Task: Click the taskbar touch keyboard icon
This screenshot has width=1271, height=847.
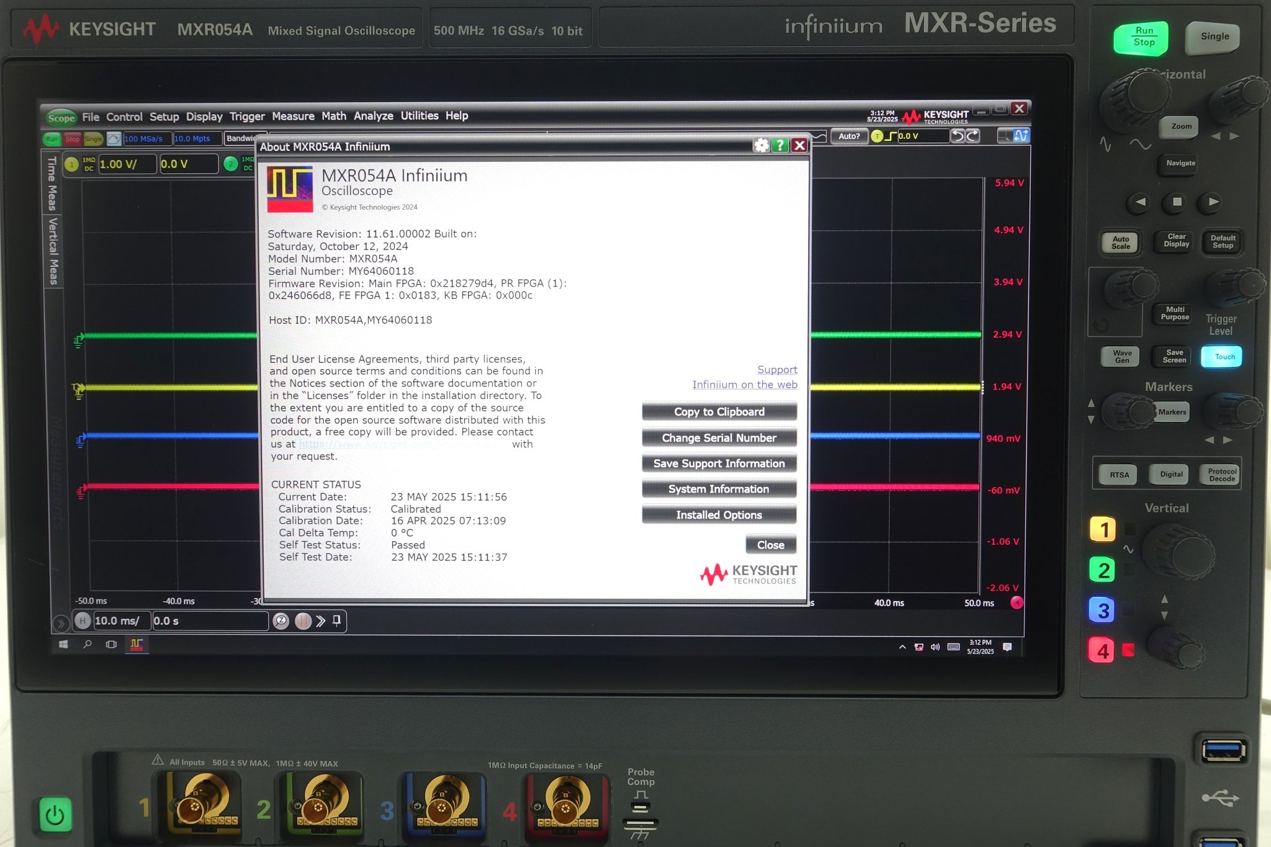Action: click(954, 647)
